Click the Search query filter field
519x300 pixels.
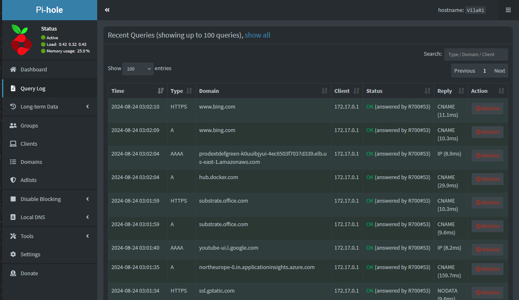pyautogui.click(x=476, y=54)
